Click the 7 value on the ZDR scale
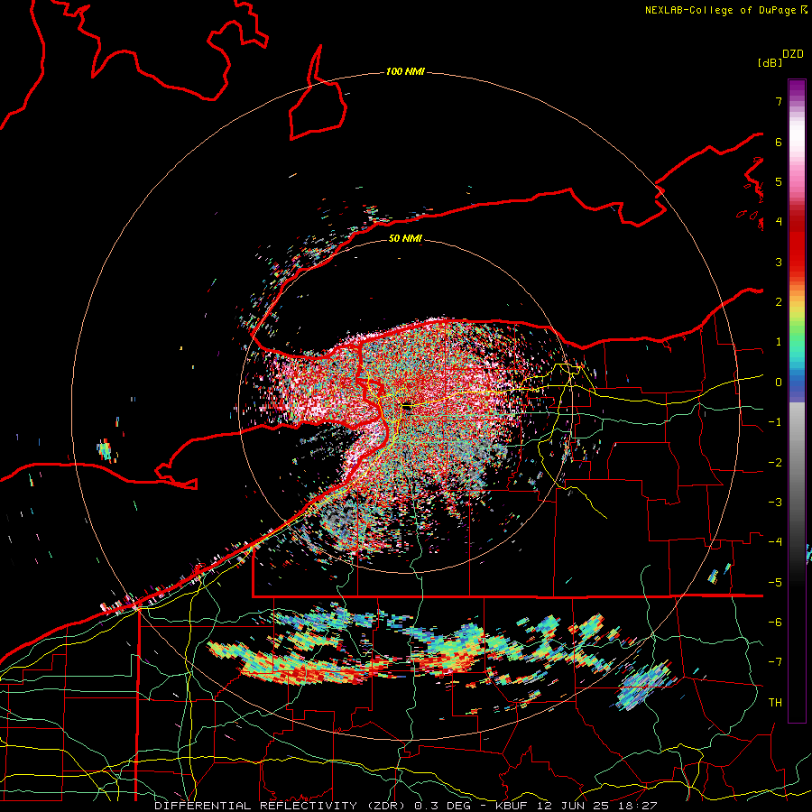Viewport: 812px width, 812px height. [779, 101]
